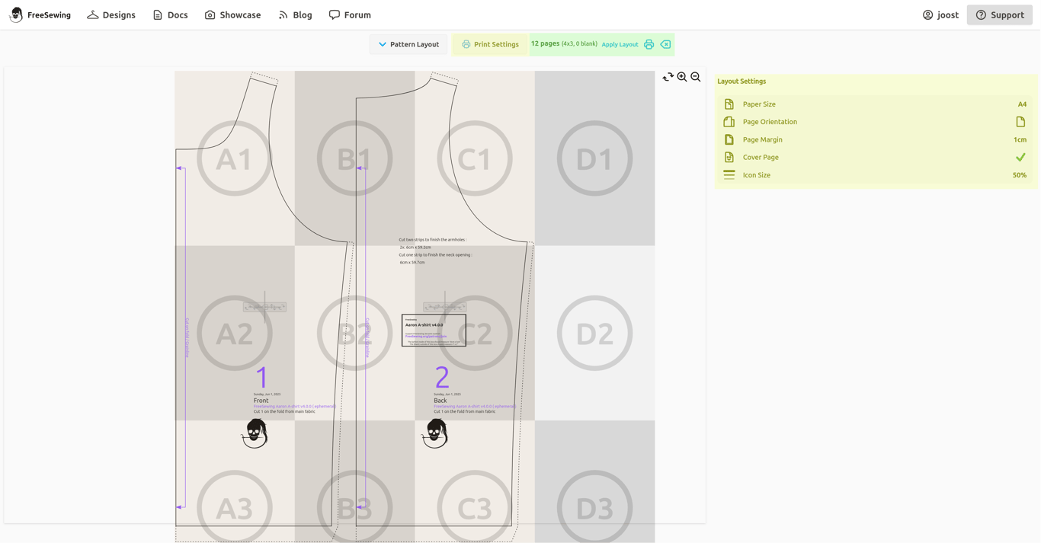Click the Cover Page green checkmark
Viewport: 1041px width, 543px height.
point(1020,157)
